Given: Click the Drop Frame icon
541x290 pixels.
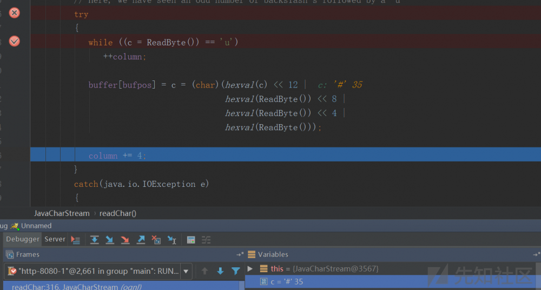Looking at the screenshot, I should click(156, 240).
